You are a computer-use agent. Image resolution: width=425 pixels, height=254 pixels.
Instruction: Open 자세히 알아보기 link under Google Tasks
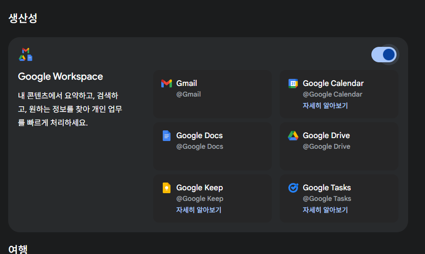click(x=325, y=210)
